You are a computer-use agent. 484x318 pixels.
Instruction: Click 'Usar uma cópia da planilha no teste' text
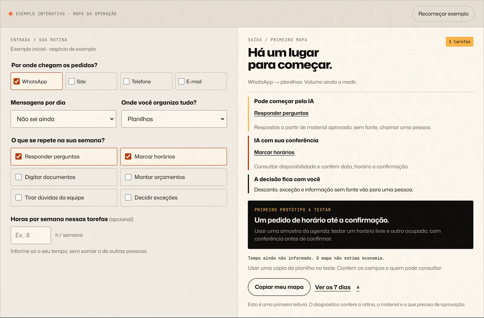345,268
